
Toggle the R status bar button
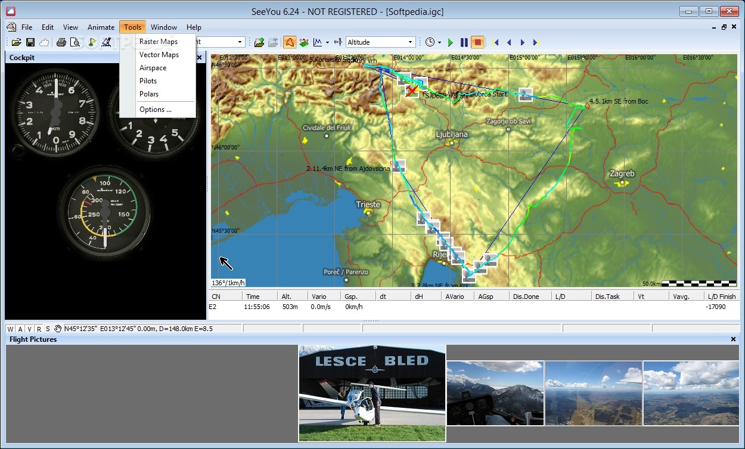click(39, 329)
